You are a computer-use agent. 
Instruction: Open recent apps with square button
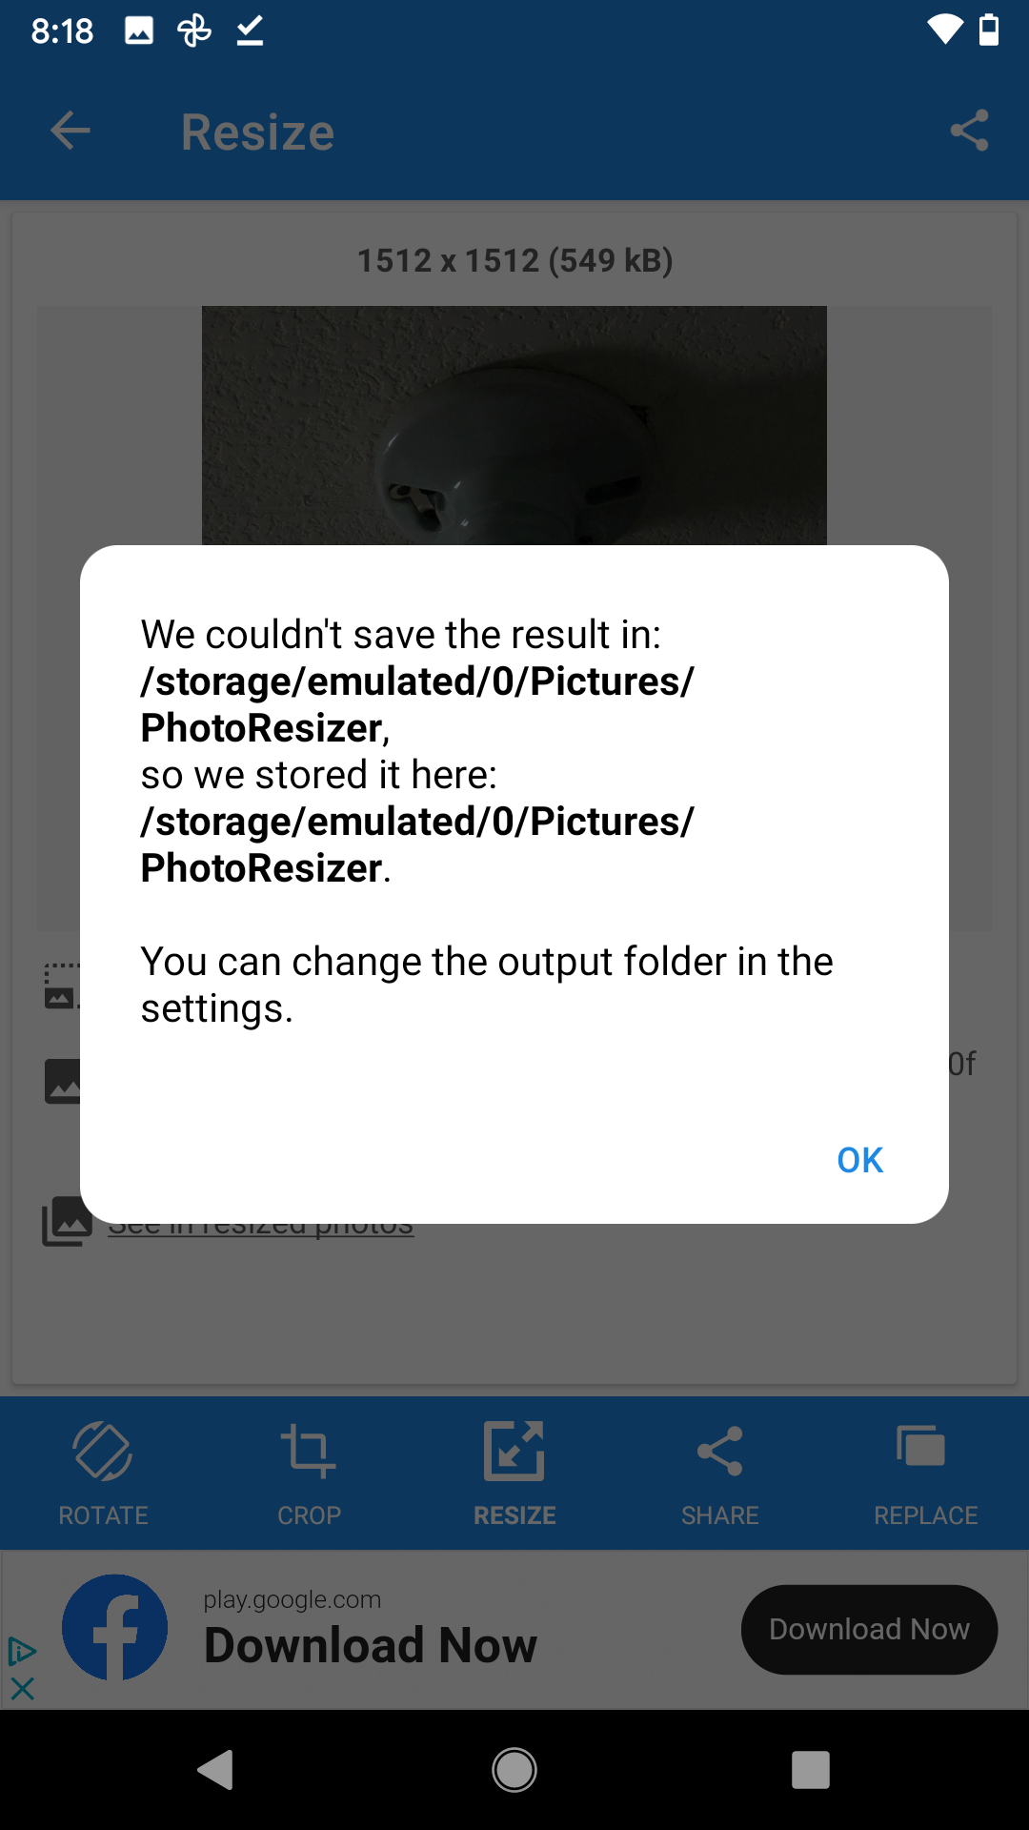pyautogui.click(x=811, y=1770)
